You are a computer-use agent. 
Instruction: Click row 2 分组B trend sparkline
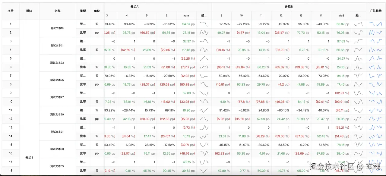(358, 33)
